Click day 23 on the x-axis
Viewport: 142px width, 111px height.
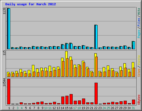coord(100,108)
